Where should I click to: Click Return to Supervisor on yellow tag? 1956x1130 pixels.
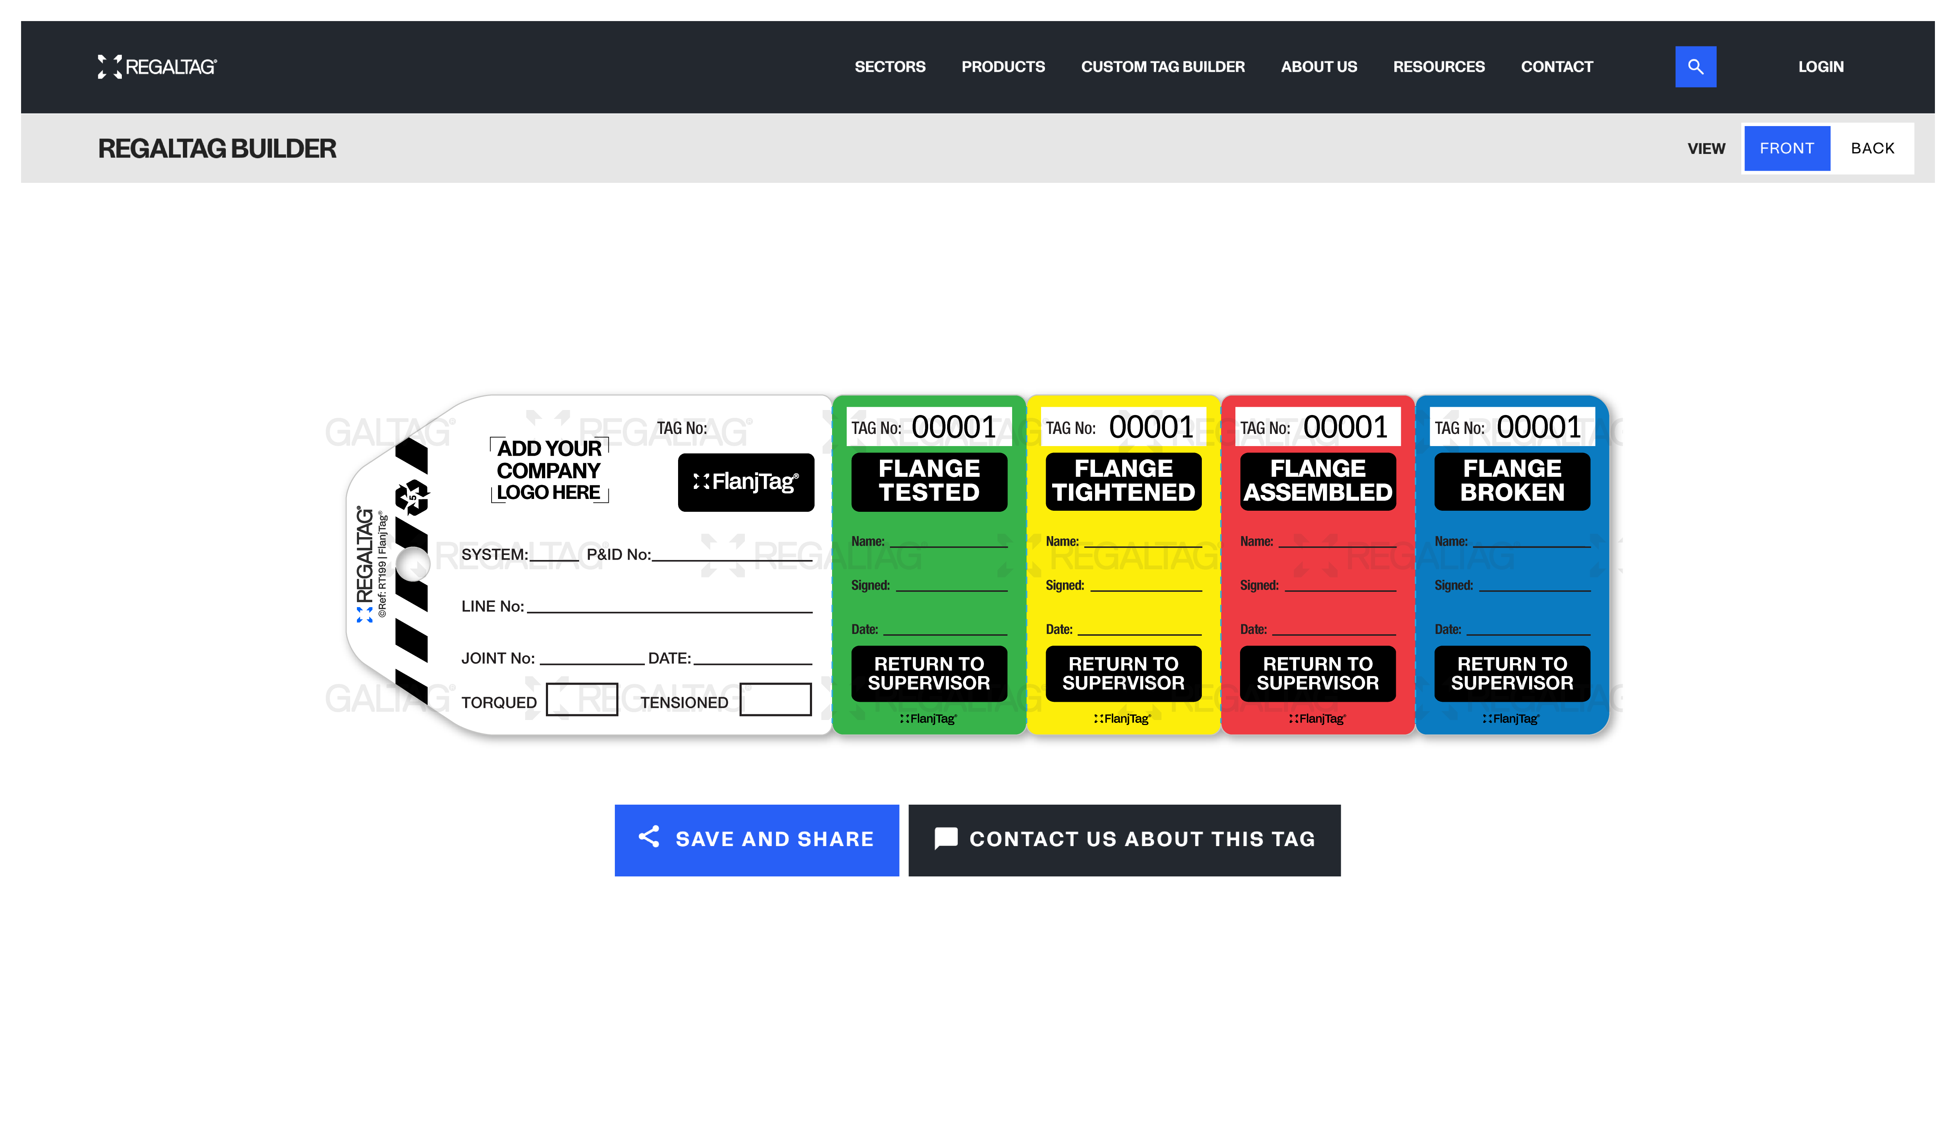pyautogui.click(x=1123, y=674)
